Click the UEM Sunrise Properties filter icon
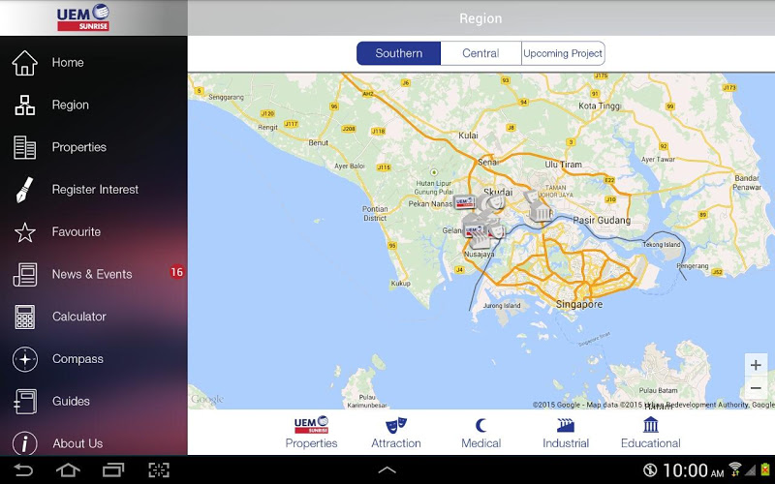Viewport: 775px width, 484px height. [x=311, y=424]
